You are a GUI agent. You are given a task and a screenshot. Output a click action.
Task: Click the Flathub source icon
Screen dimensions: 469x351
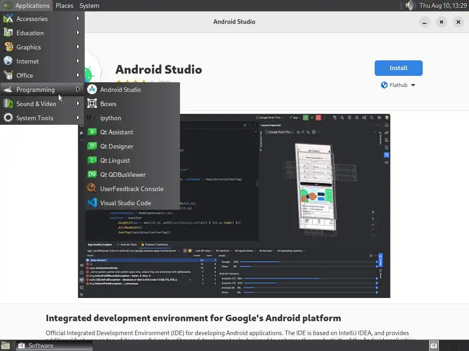pos(384,85)
